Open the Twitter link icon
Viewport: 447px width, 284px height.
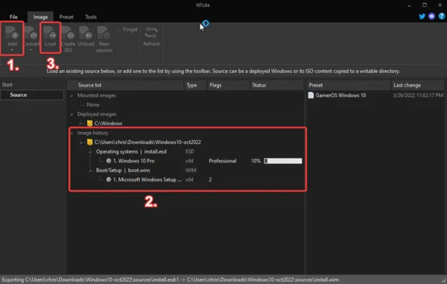[x=422, y=16]
